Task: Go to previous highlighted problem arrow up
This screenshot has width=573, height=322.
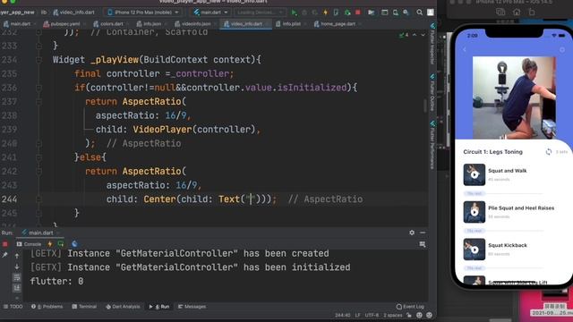Action: point(415,35)
